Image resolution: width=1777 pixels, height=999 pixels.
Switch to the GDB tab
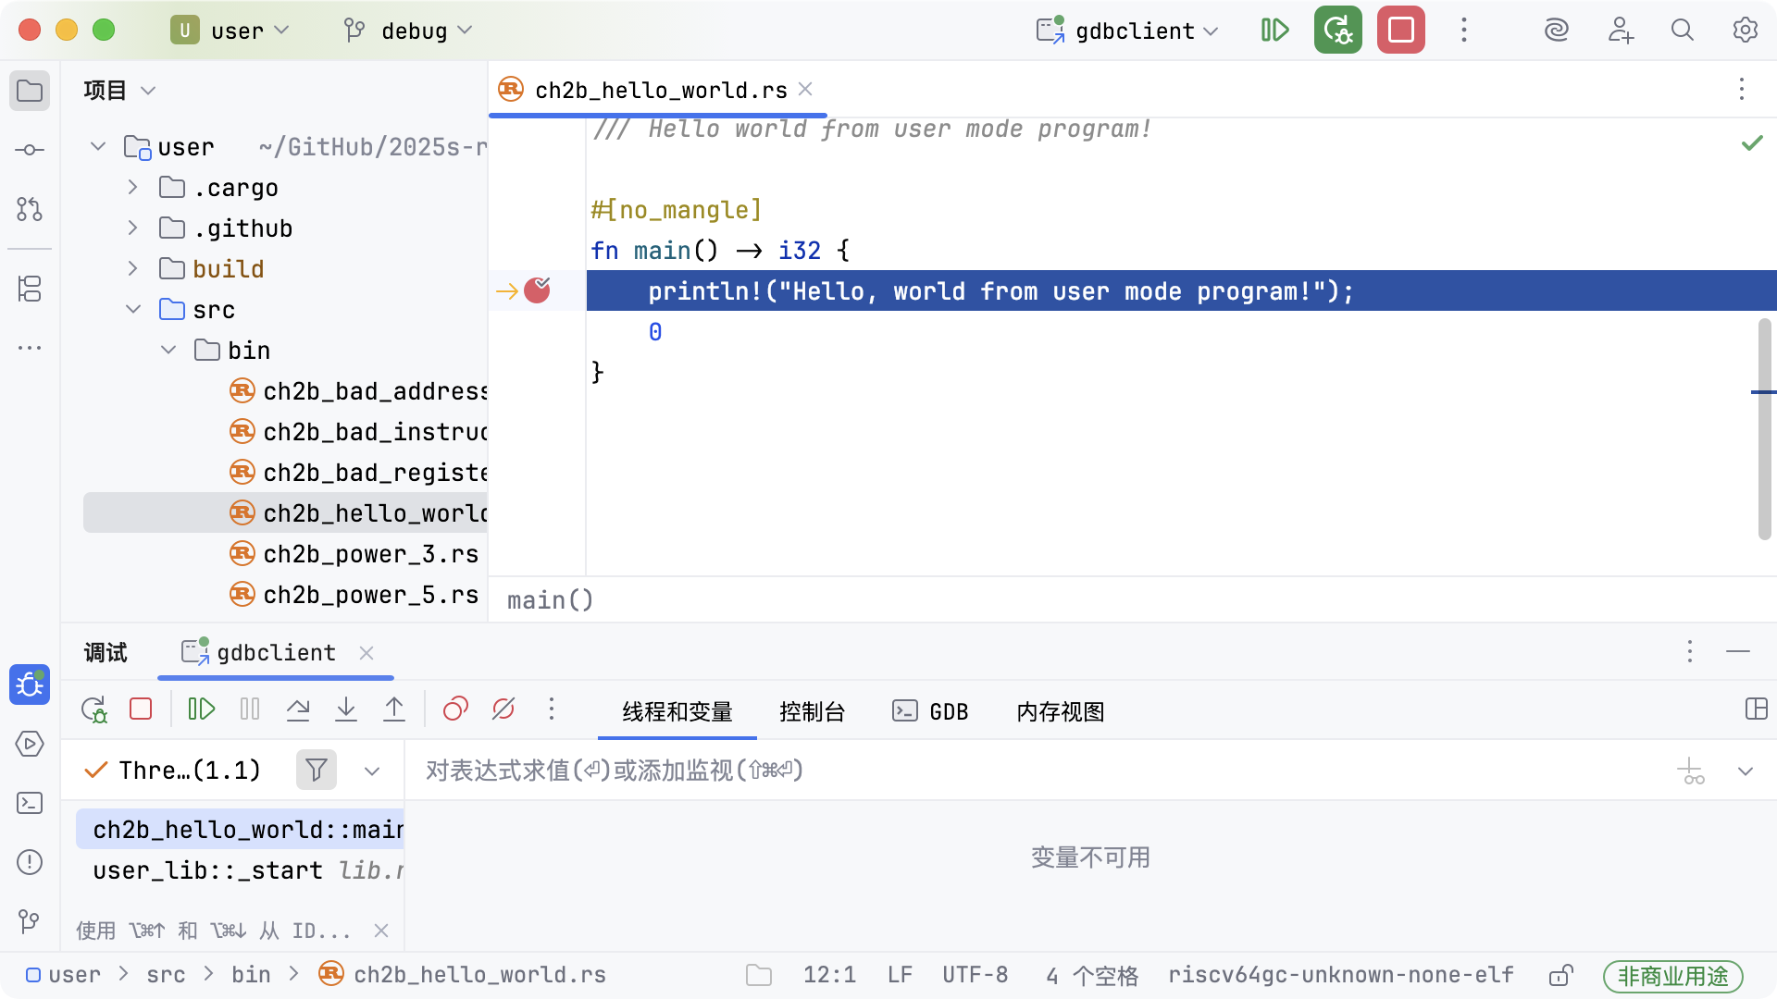pyautogui.click(x=930, y=711)
